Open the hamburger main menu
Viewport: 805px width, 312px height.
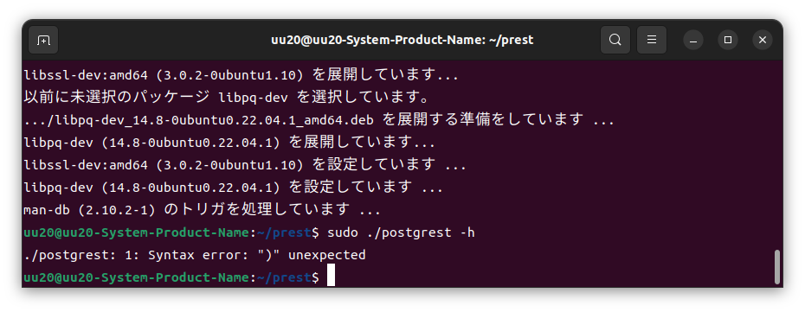[x=652, y=40]
